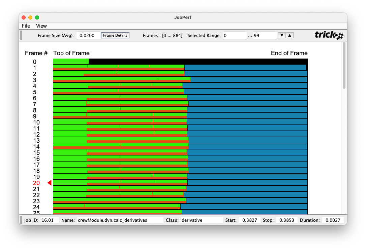Click the Top of Frame heading
This screenshot has width=366, height=250.
(x=71, y=53)
